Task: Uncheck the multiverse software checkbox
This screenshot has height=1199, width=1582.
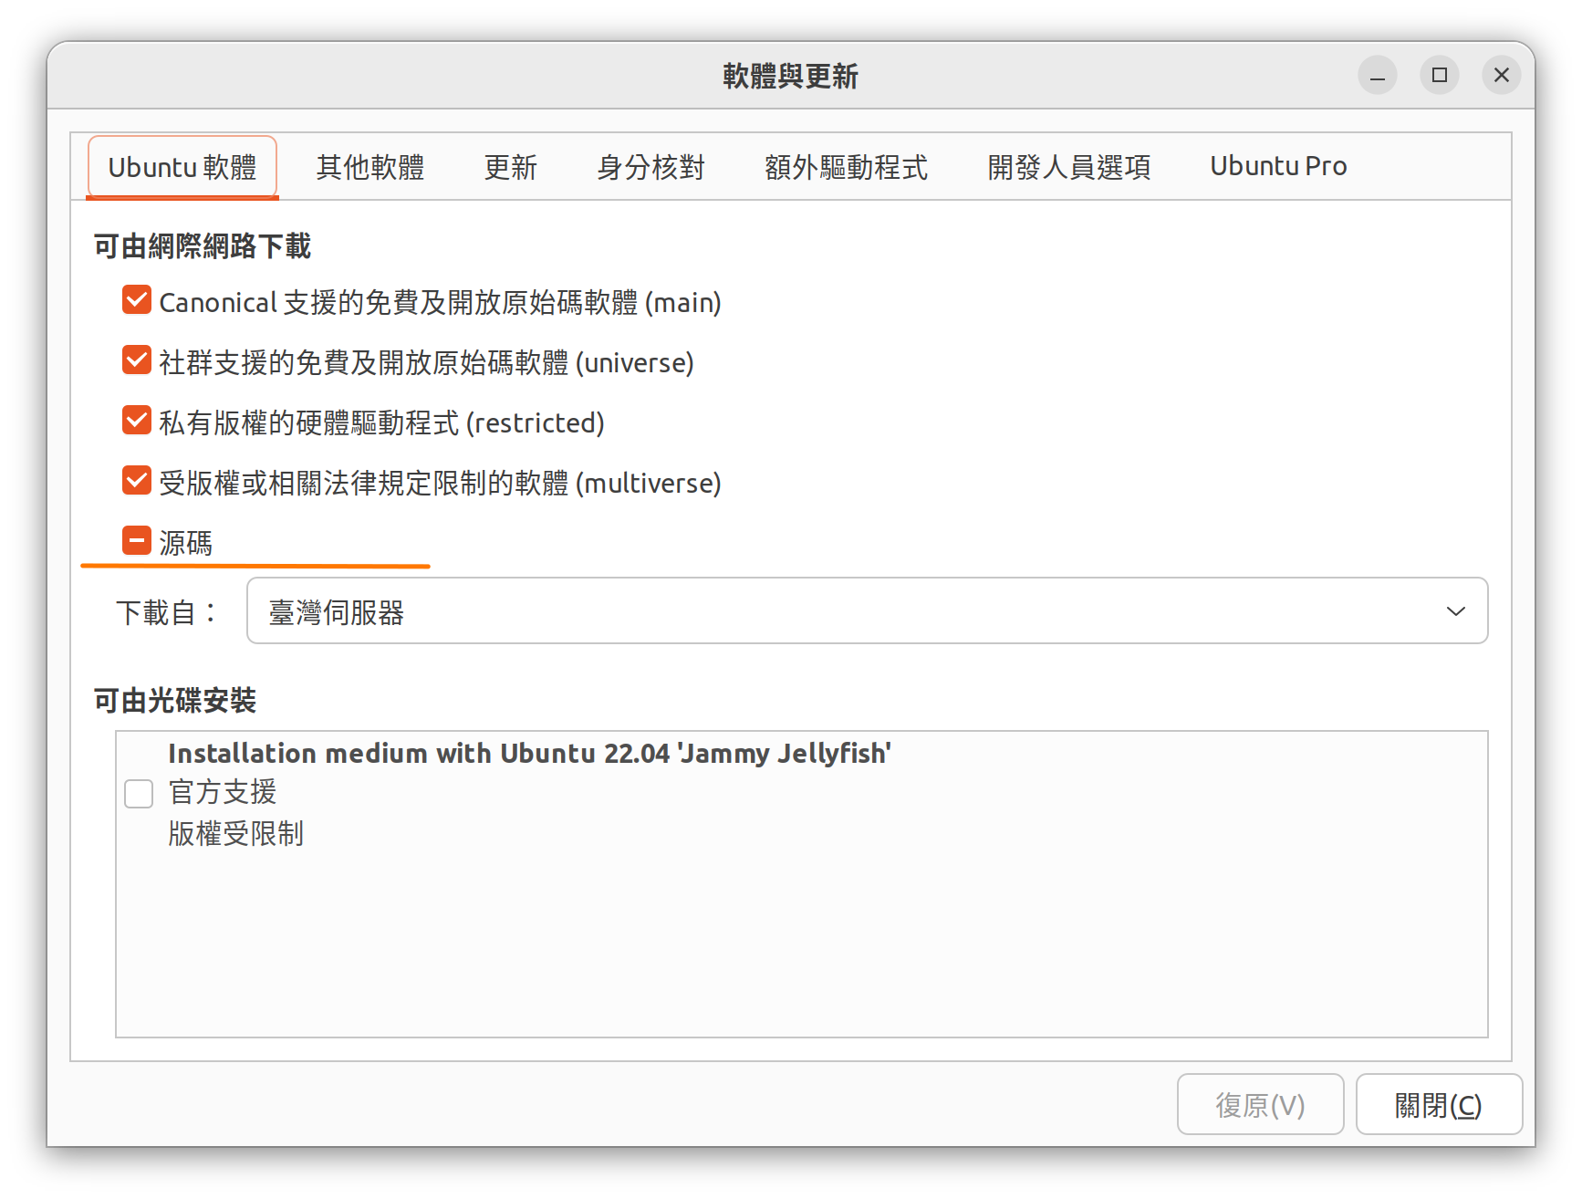Action: 137,481
